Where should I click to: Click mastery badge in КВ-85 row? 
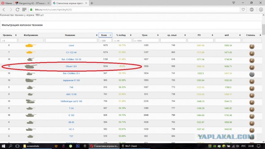click(x=252, y=123)
